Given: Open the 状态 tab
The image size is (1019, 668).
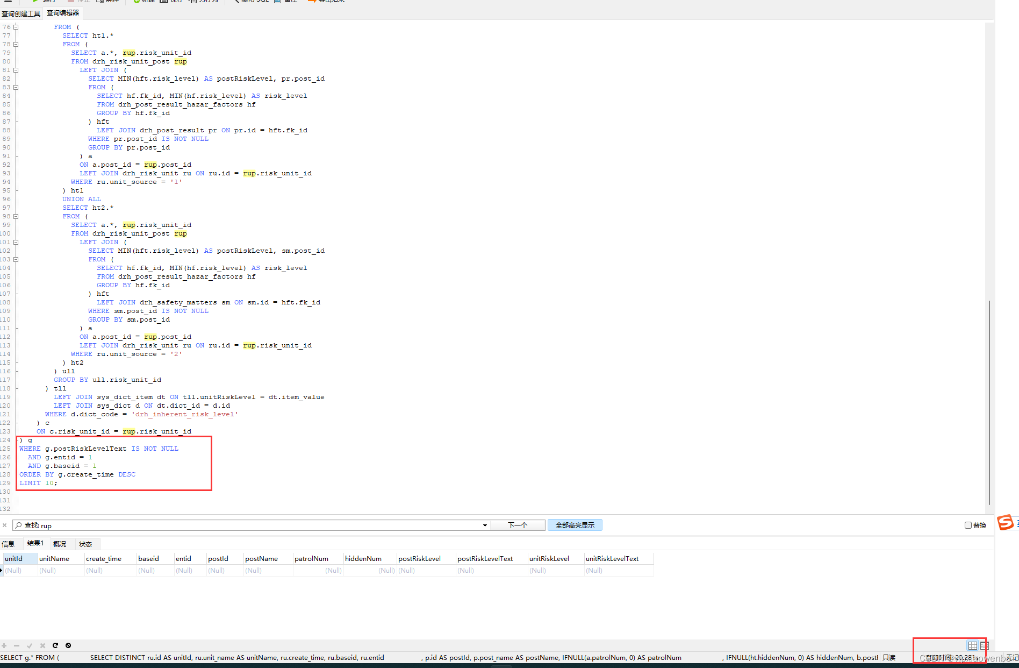Looking at the screenshot, I should pyautogui.click(x=85, y=544).
